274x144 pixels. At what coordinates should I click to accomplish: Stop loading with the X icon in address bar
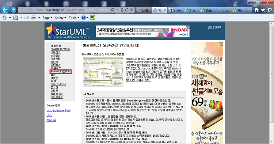click(132, 10)
